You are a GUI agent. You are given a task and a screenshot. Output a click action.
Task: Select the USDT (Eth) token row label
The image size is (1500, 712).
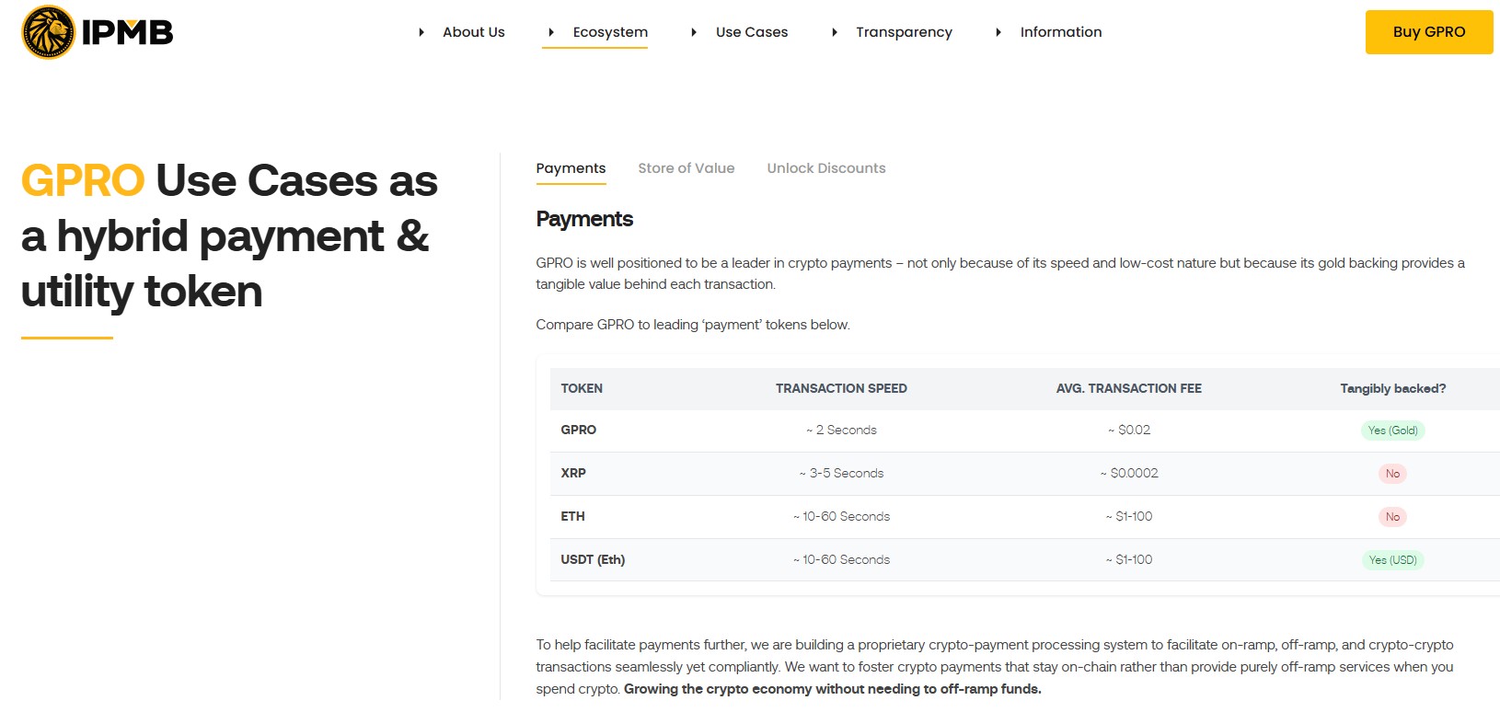pyautogui.click(x=593, y=559)
